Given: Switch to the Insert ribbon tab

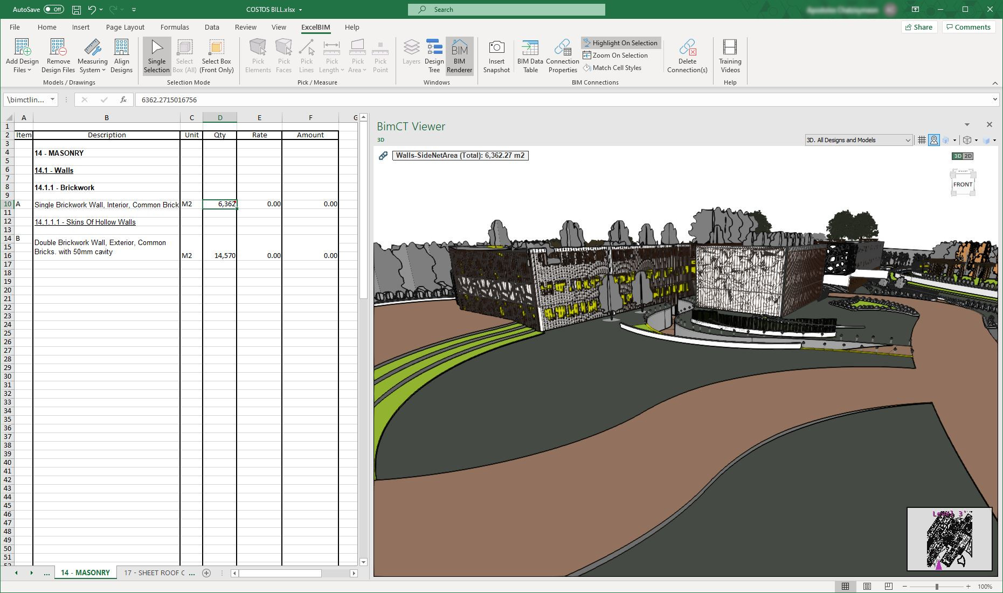Looking at the screenshot, I should 81,27.
